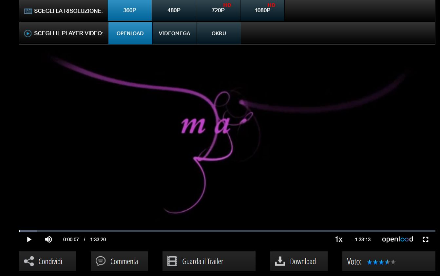Click the video progress bar
The height and width of the screenshot is (276, 440).
tap(227, 231)
